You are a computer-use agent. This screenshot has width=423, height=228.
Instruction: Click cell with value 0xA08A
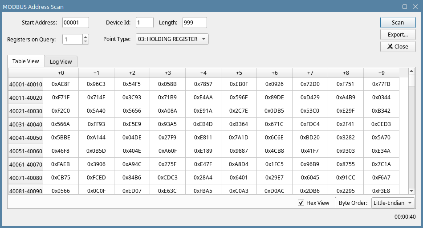pos(168,110)
